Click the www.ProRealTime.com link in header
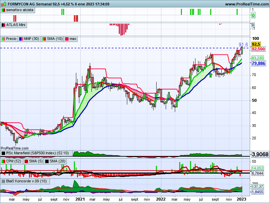Image resolution: width=270 pixels, height=203 pixels. point(247,4)
